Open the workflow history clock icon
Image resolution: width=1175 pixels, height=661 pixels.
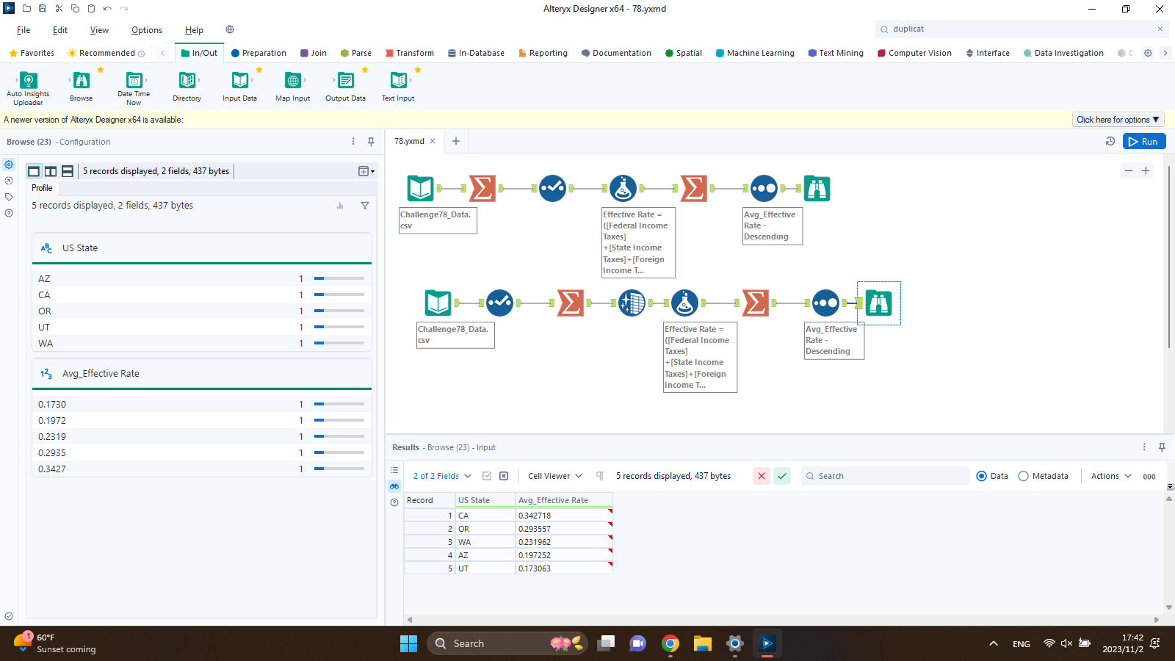[x=1110, y=141]
